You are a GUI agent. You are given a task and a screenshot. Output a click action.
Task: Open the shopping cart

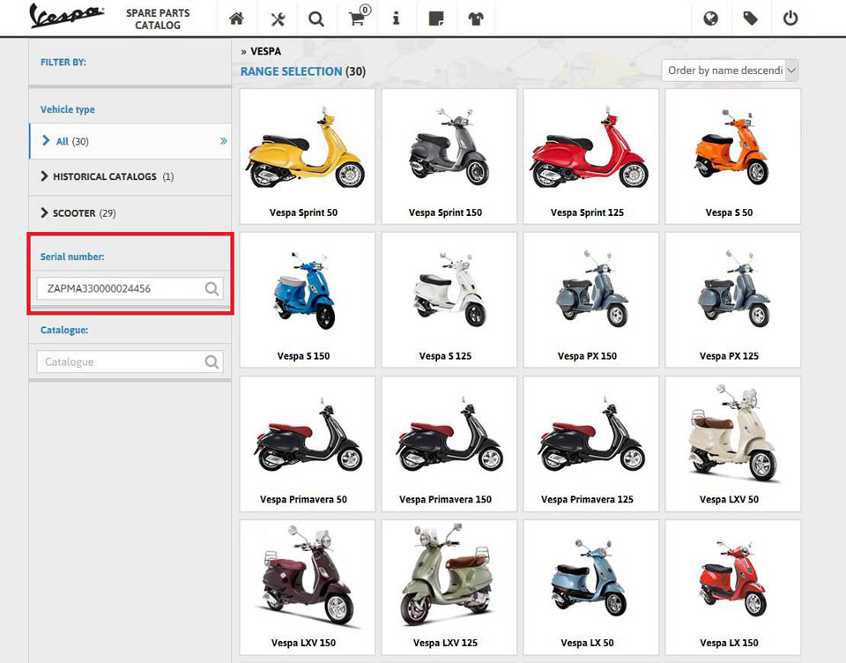[x=358, y=18]
